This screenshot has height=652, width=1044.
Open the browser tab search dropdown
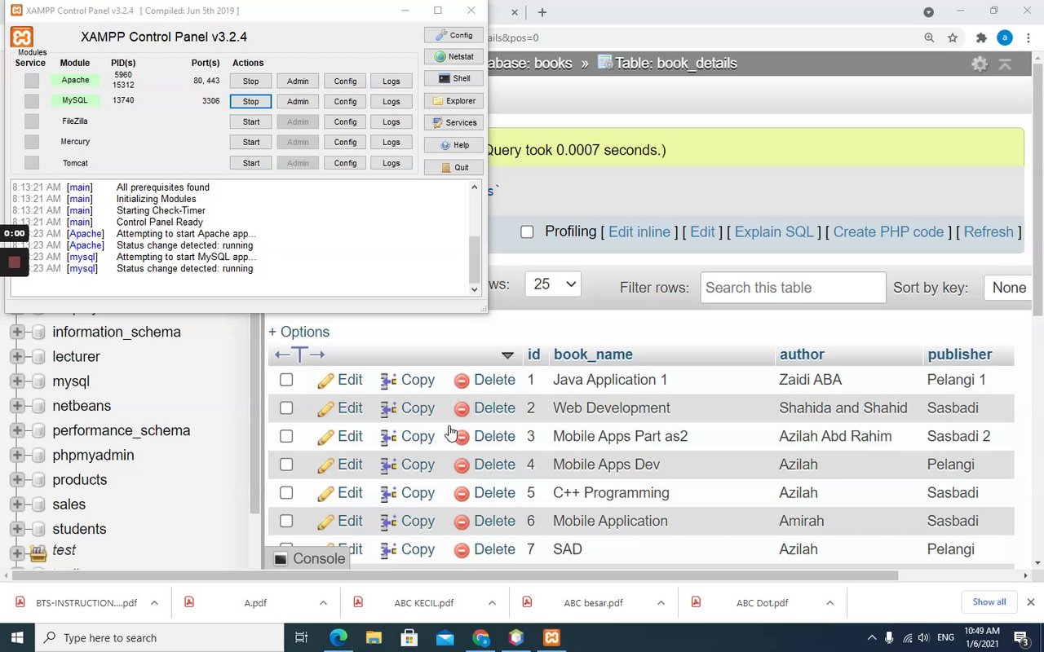tap(928, 11)
